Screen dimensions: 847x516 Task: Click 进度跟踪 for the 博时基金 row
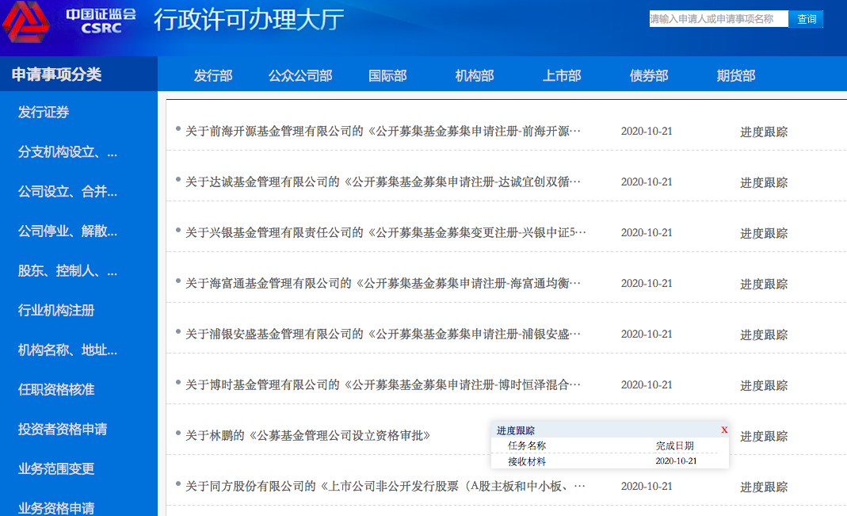[x=764, y=386]
